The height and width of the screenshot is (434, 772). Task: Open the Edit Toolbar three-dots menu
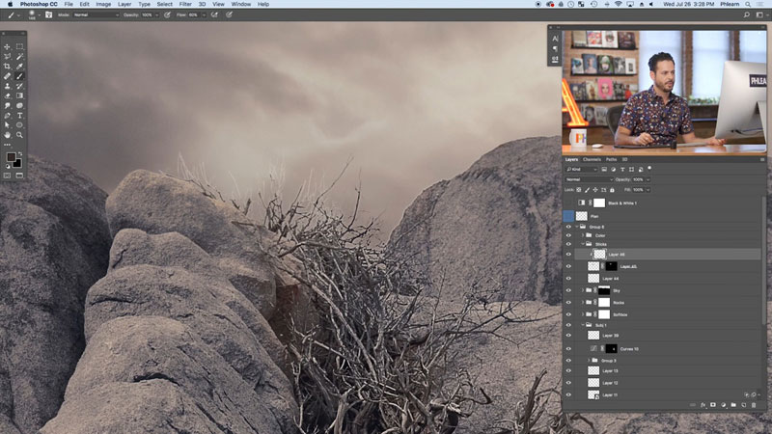point(7,145)
